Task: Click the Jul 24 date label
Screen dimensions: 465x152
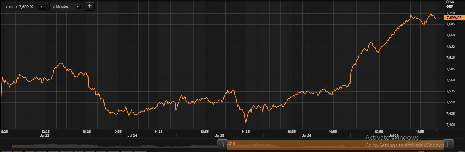Action: 132,135
